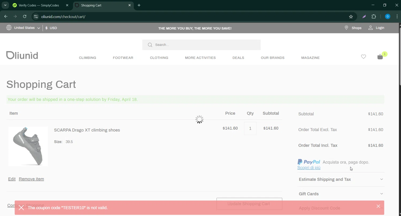Click the Shops location pin icon
The height and width of the screenshot is (216, 401).
[346, 28]
